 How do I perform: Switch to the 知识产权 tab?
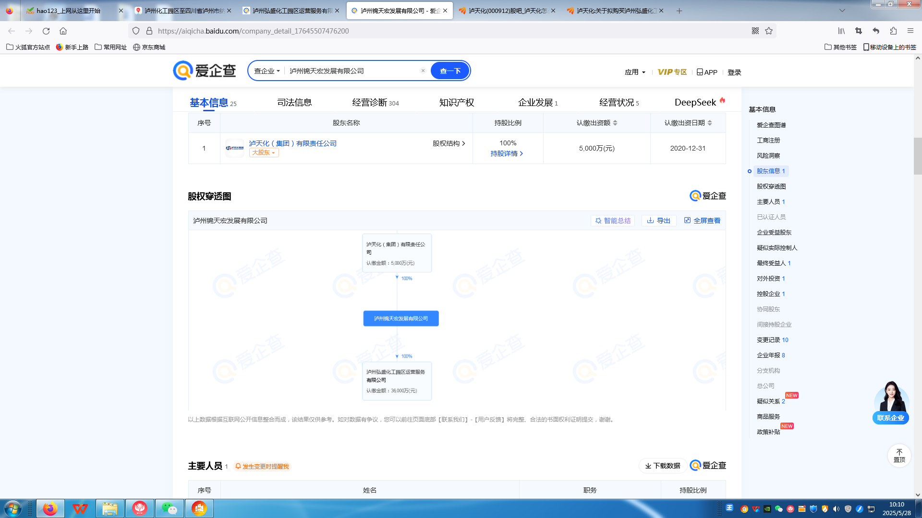457,102
